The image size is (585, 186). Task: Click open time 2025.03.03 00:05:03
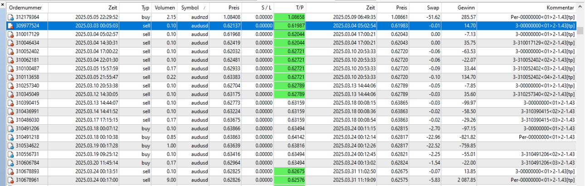(97, 25)
